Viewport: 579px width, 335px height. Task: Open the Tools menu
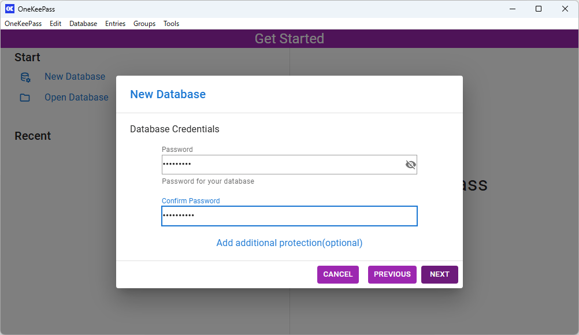coord(171,24)
